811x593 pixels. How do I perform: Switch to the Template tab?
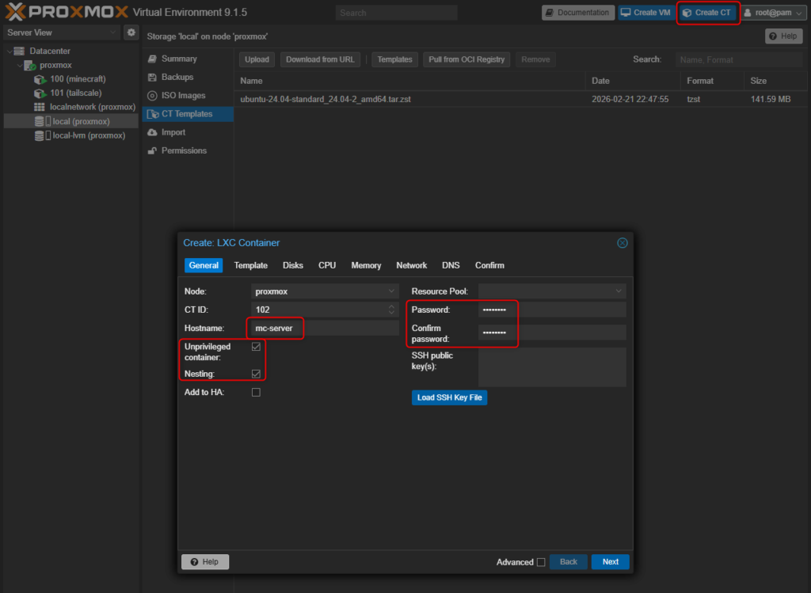click(x=250, y=265)
